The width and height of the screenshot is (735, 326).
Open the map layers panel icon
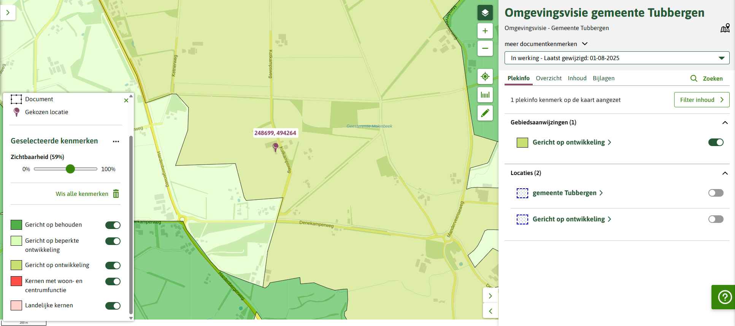(485, 13)
